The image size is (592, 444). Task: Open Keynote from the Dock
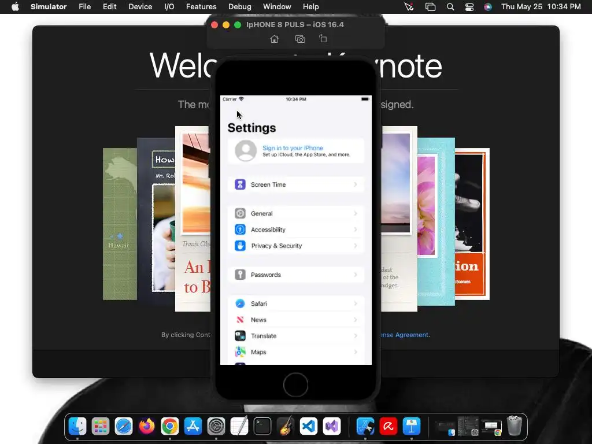412,426
